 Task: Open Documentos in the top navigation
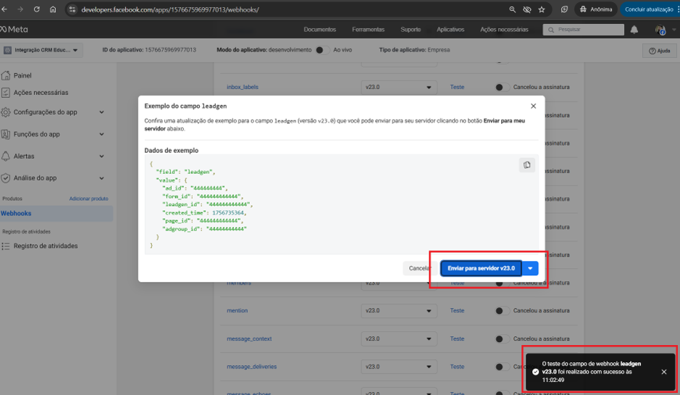[x=319, y=30]
